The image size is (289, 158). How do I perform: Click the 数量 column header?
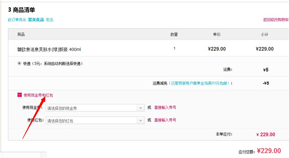point(174,34)
